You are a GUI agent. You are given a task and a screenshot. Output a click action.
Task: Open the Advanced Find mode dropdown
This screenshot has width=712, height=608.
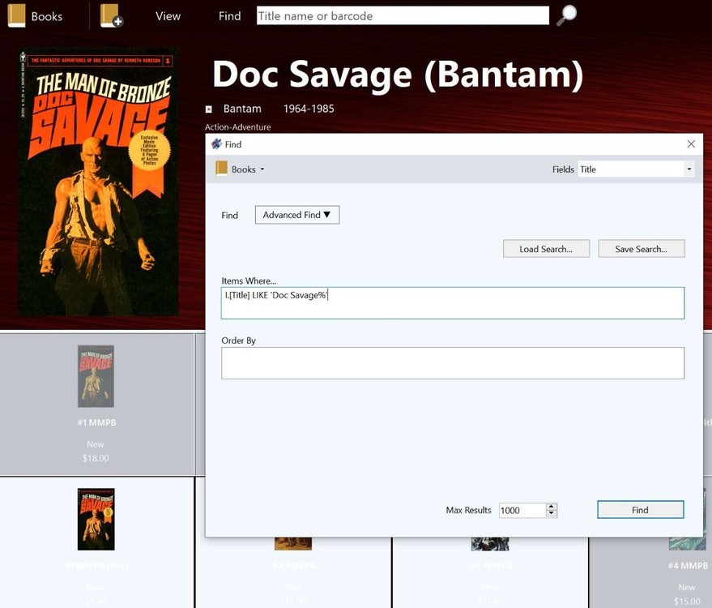click(x=297, y=215)
